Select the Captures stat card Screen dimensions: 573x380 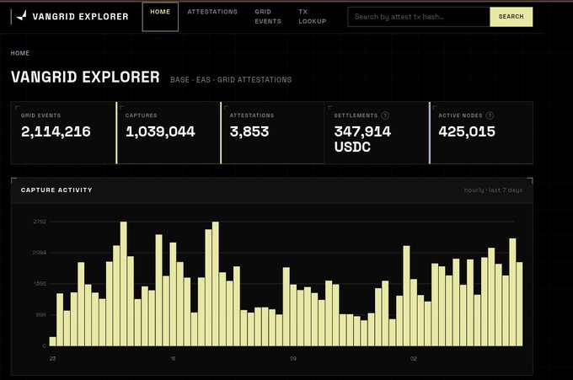click(x=168, y=132)
